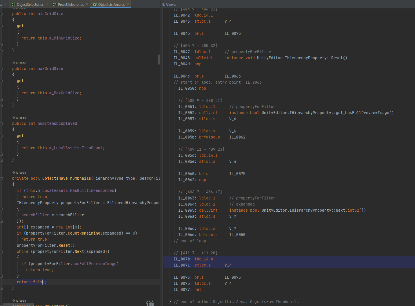This screenshot has width=415, height=306.
Task: Click CountRemaining method call
Action: (x=84, y=233)
